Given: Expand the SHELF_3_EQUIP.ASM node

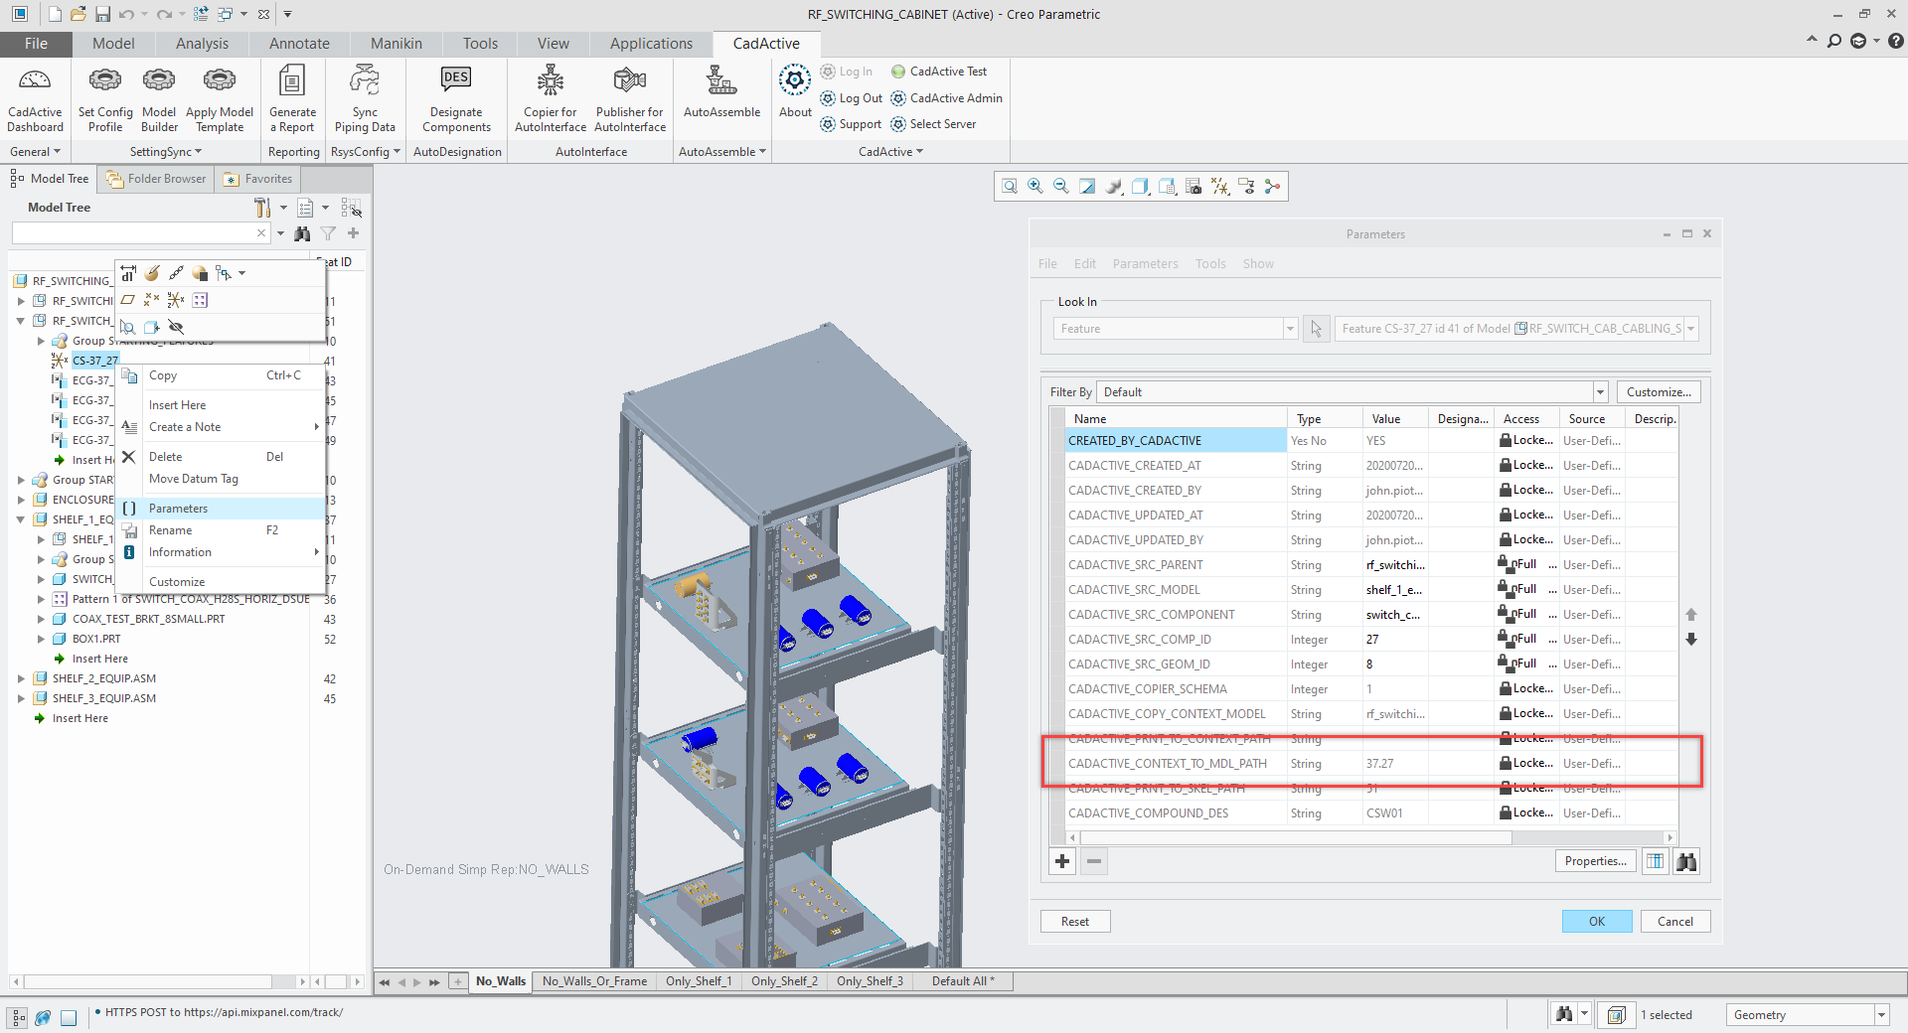Looking at the screenshot, I should [x=21, y=698].
